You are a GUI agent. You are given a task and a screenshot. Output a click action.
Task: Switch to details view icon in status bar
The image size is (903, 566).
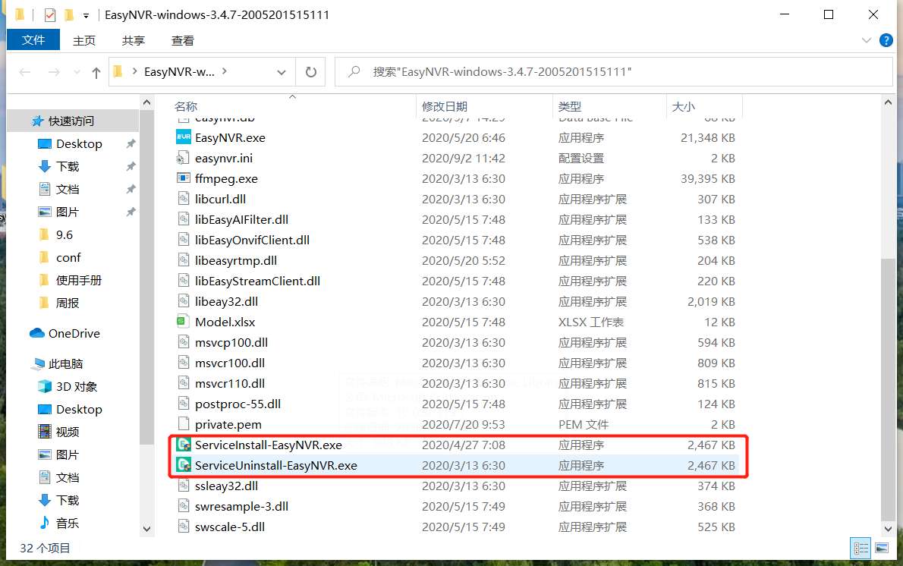861,548
